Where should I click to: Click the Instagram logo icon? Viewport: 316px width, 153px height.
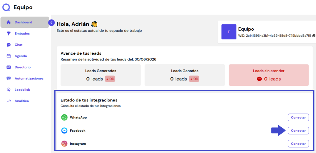[64, 144]
